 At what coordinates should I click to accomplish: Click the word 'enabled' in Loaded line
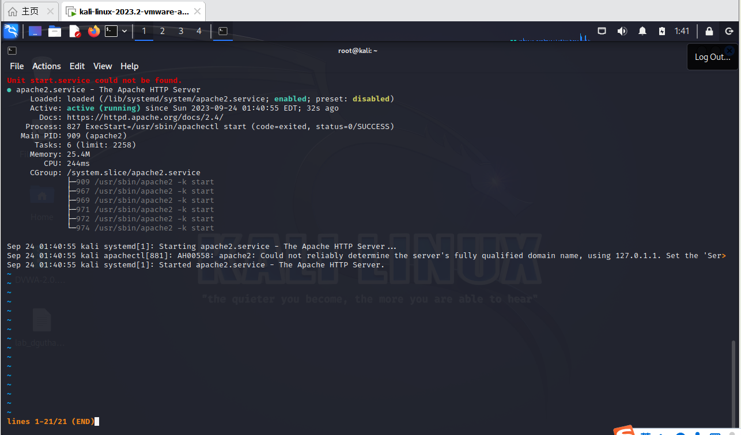pyautogui.click(x=290, y=99)
